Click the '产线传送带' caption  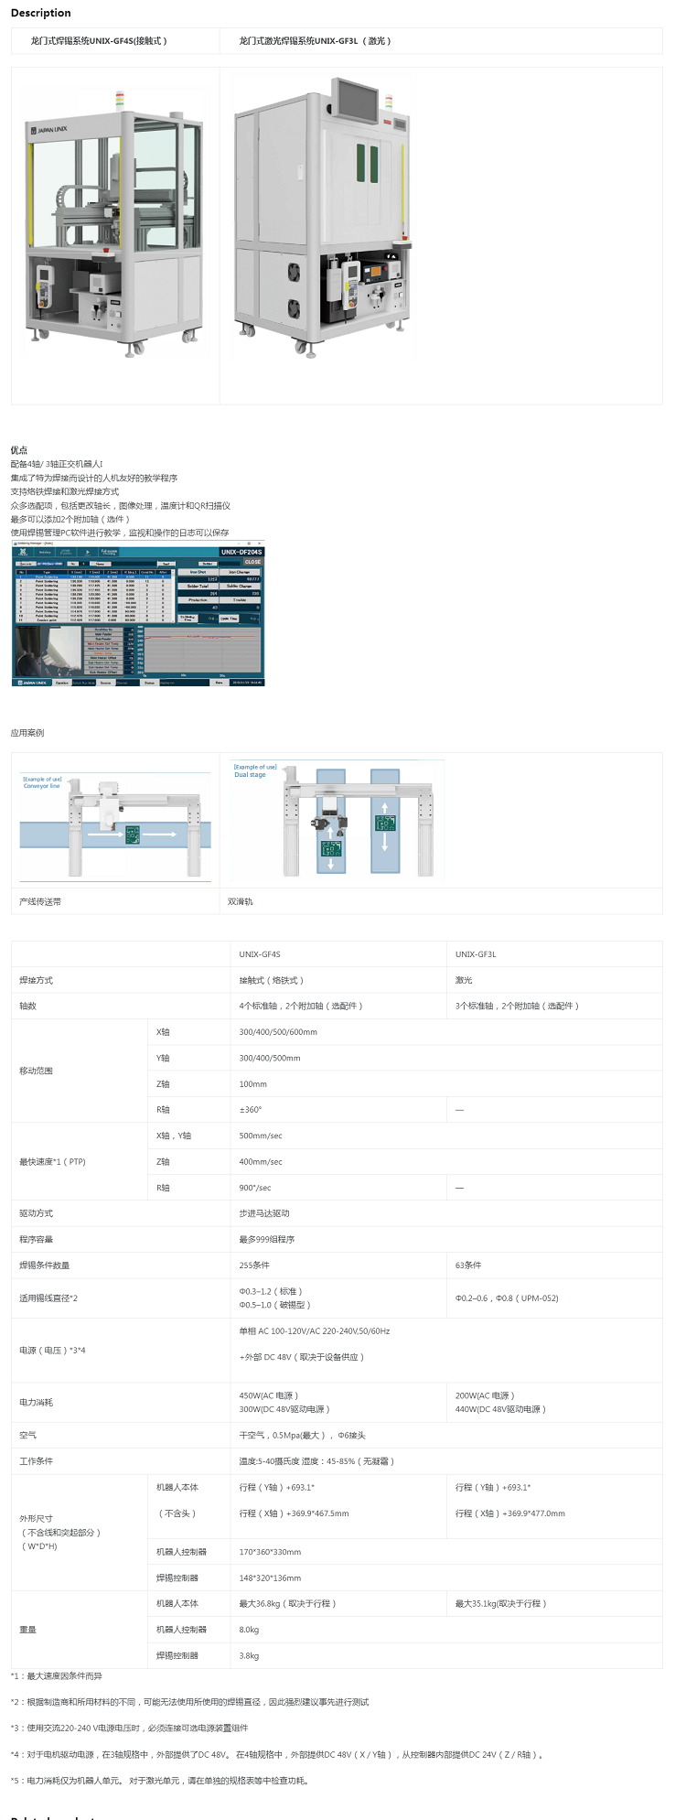coord(40,901)
